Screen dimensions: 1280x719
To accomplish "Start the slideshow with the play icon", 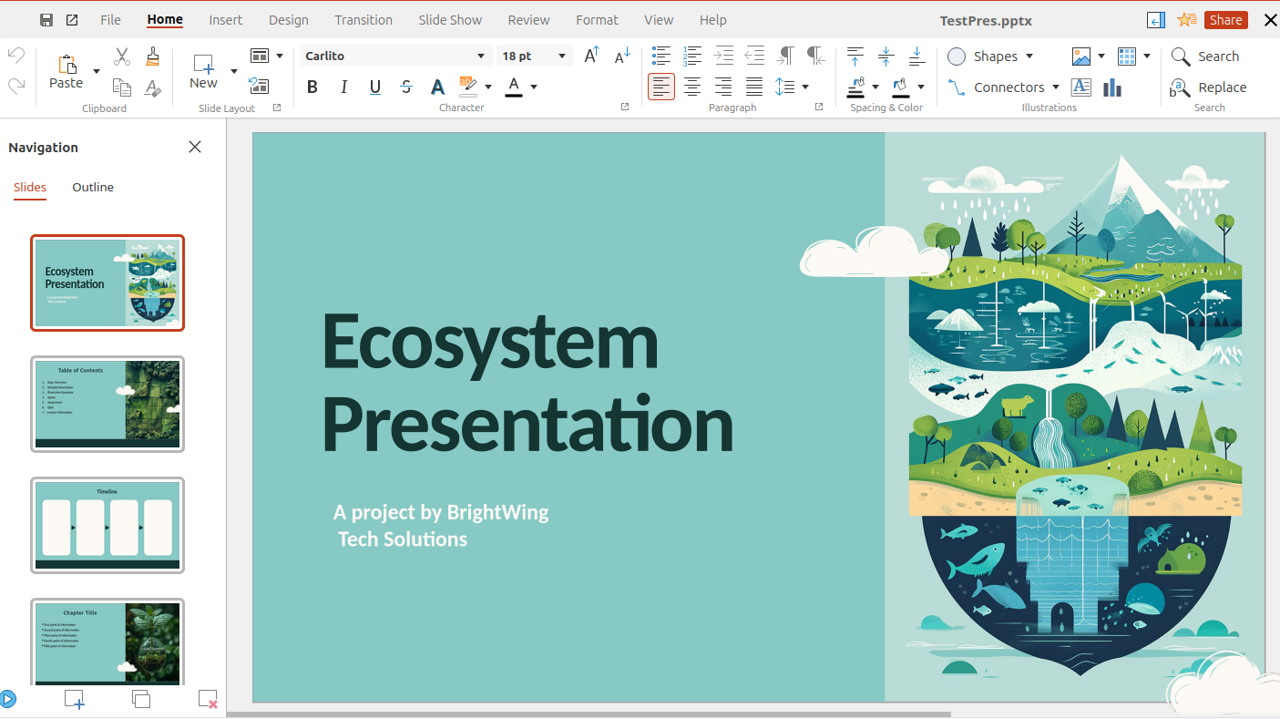I will click(x=7, y=699).
